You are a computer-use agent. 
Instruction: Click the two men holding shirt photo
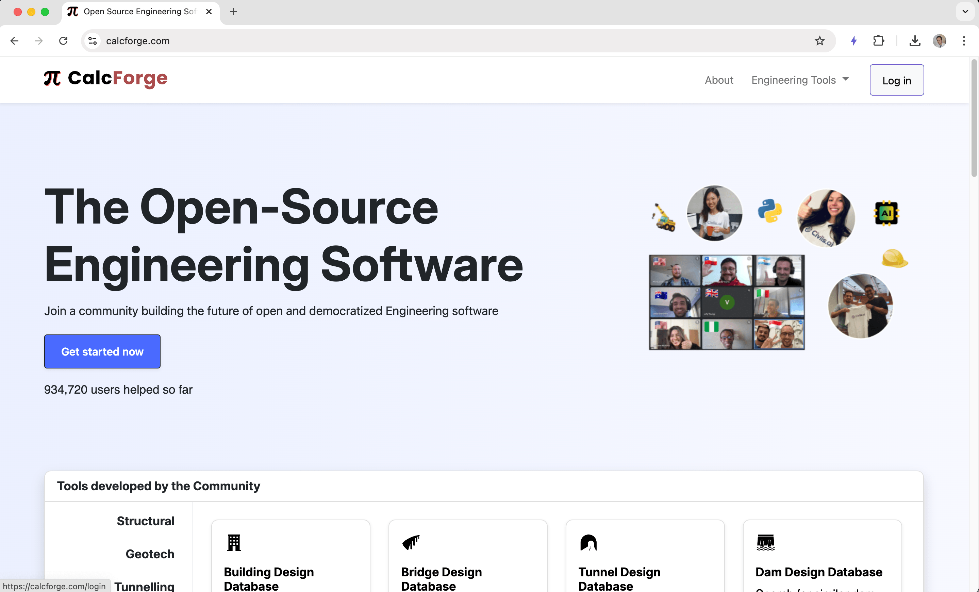pyautogui.click(x=860, y=306)
